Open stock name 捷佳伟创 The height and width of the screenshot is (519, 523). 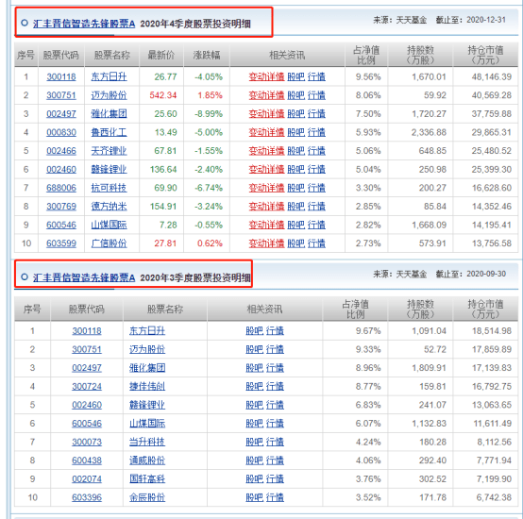point(147,386)
